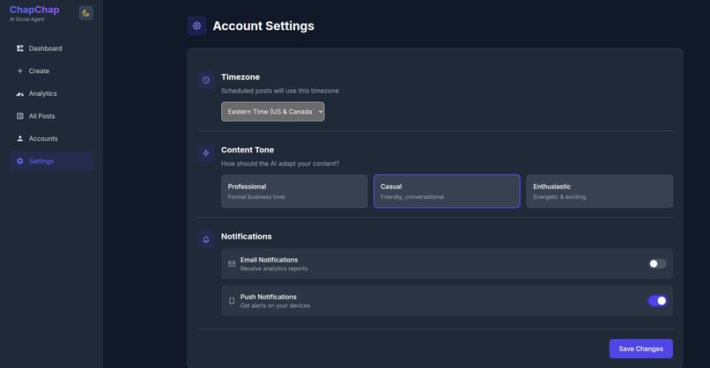This screenshot has width=710, height=368.
Task: Open the Create menu item
Action: tap(52, 71)
